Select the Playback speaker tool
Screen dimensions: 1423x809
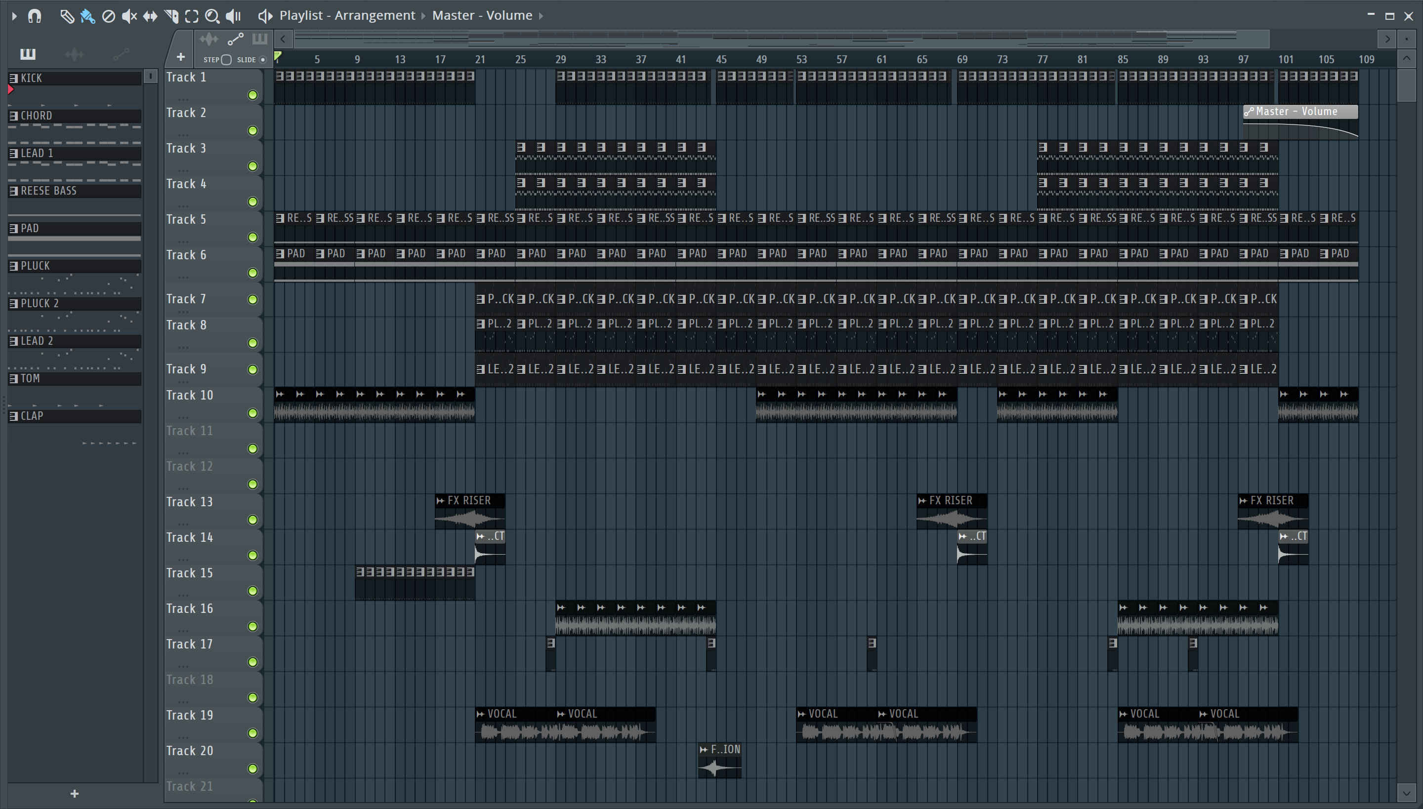(x=233, y=16)
